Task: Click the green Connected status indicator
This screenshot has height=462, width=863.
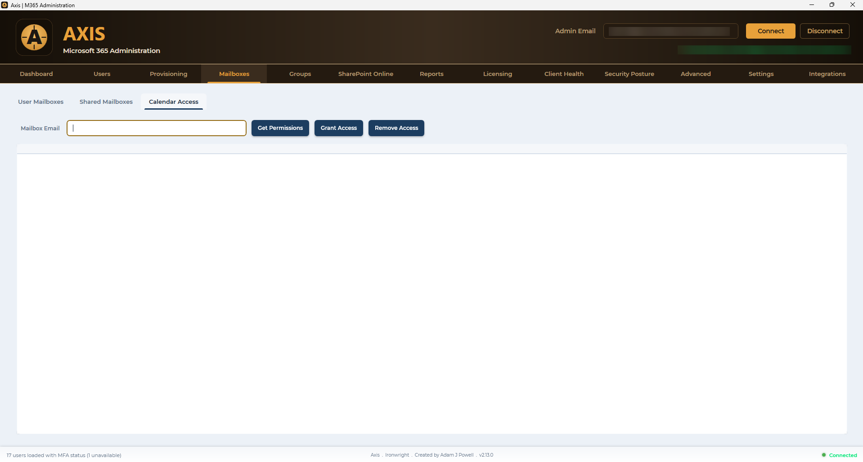Action: coord(839,455)
